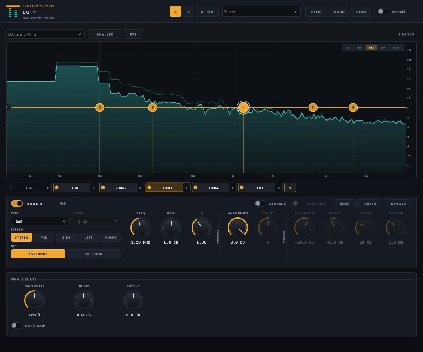
Task: Solo band 3 BELL with its S button
Action: [140, 187]
